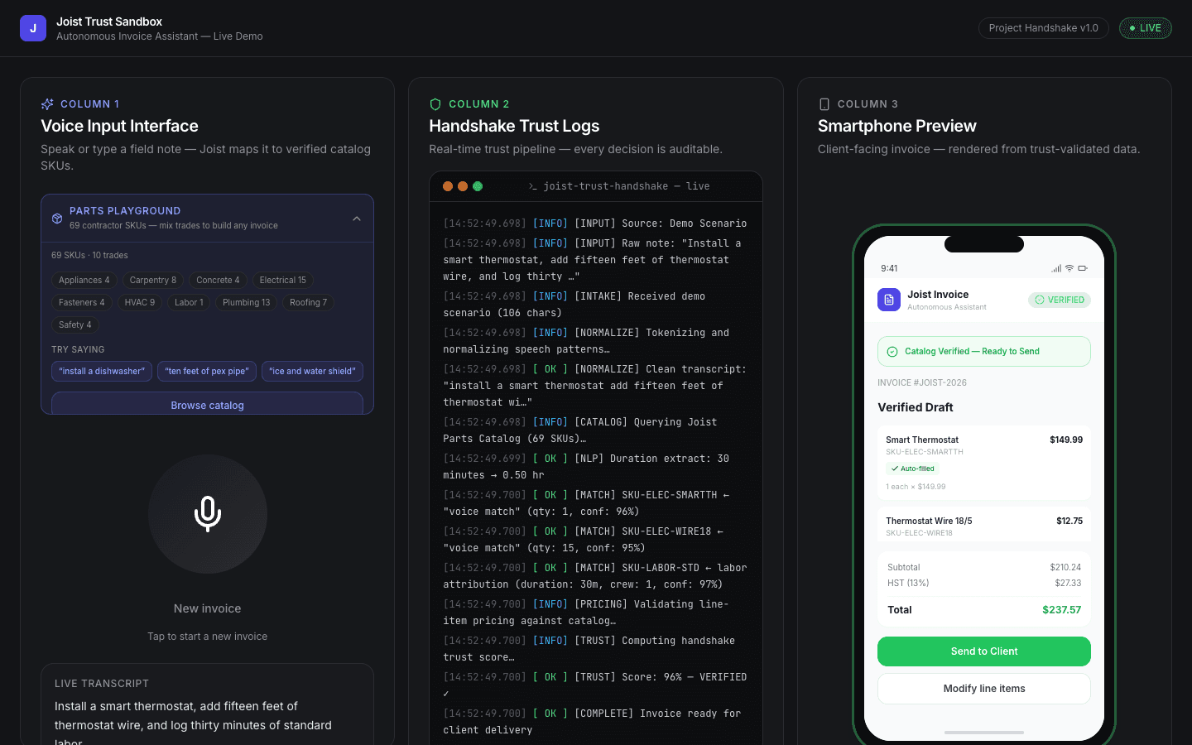
Task: Click the red terminal window dot
Action: point(448,186)
